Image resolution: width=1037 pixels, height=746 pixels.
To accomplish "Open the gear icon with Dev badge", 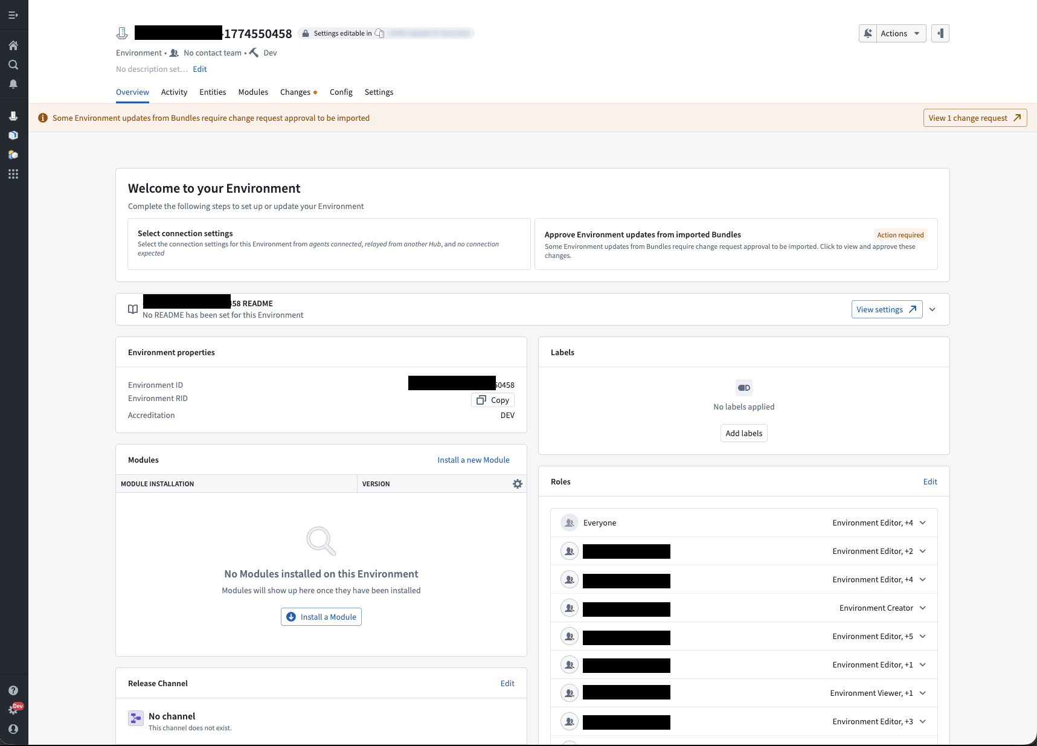I will (x=13, y=710).
